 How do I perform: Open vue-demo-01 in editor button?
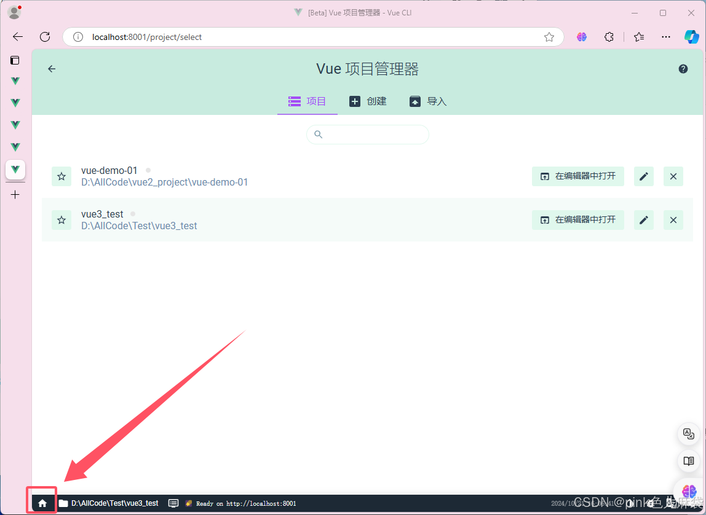pos(577,176)
